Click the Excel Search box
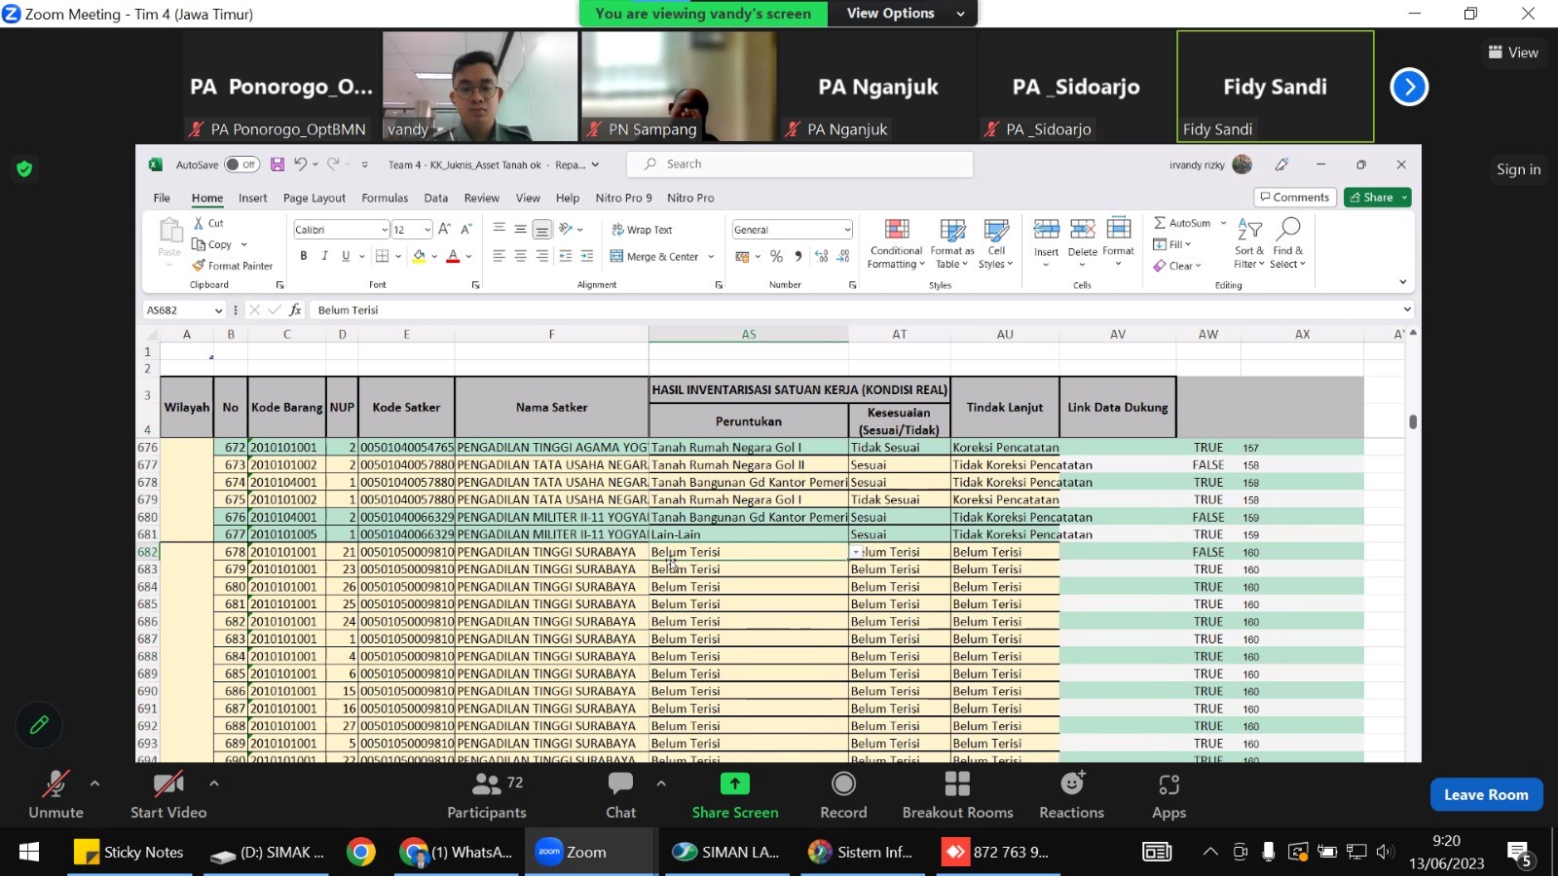This screenshot has height=876, width=1558. (799, 164)
